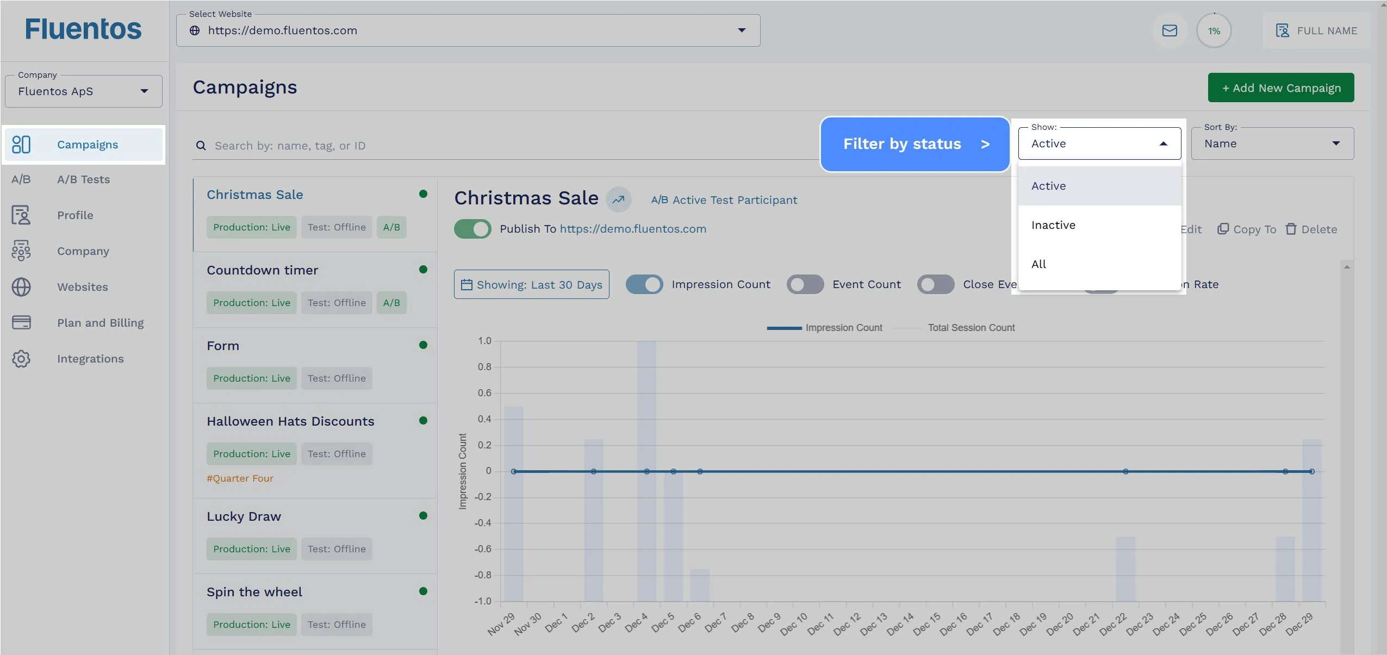Click the Company sidebar people icon
The height and width of the screenshot is (655, 1387).
[21, 251]
